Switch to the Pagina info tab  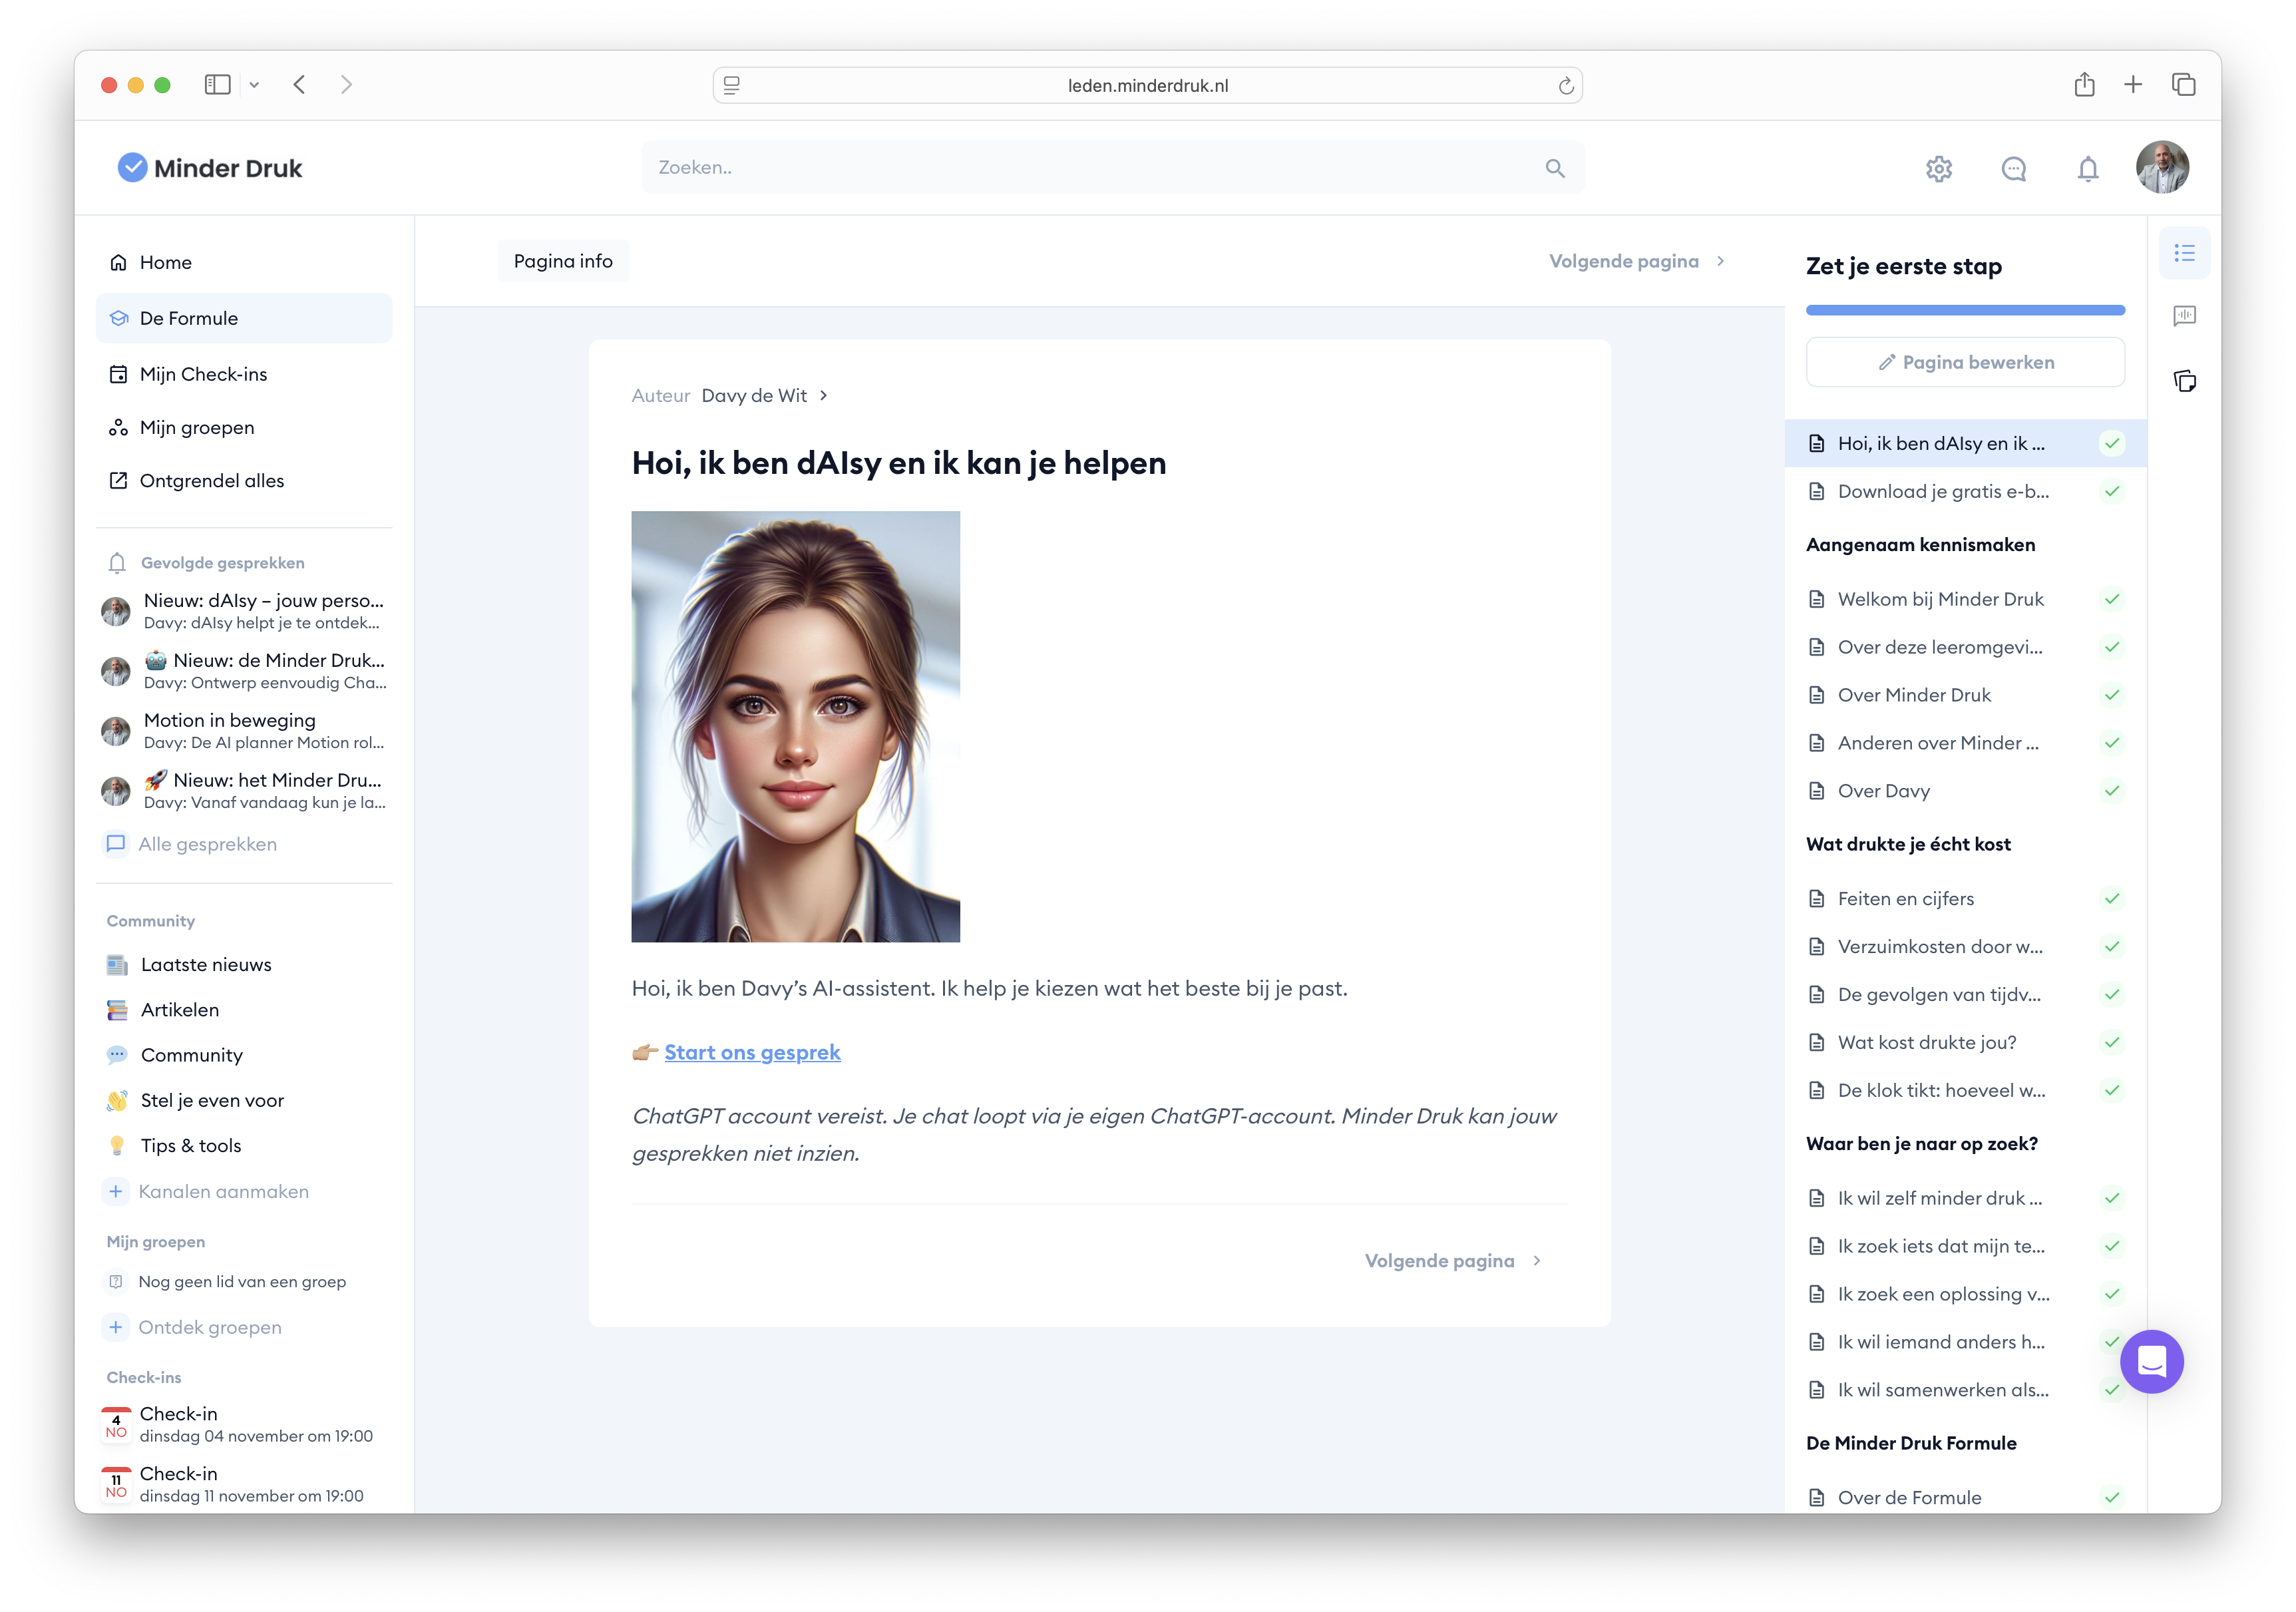[563, 261]
